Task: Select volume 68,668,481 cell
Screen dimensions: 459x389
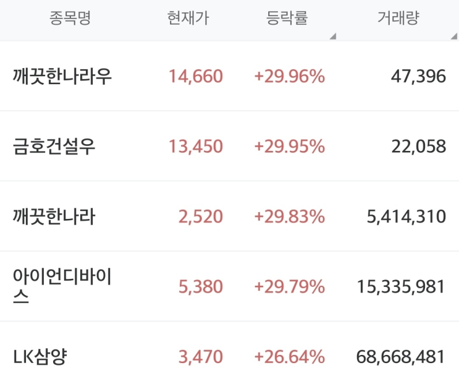Action: [x=401, y=357]
